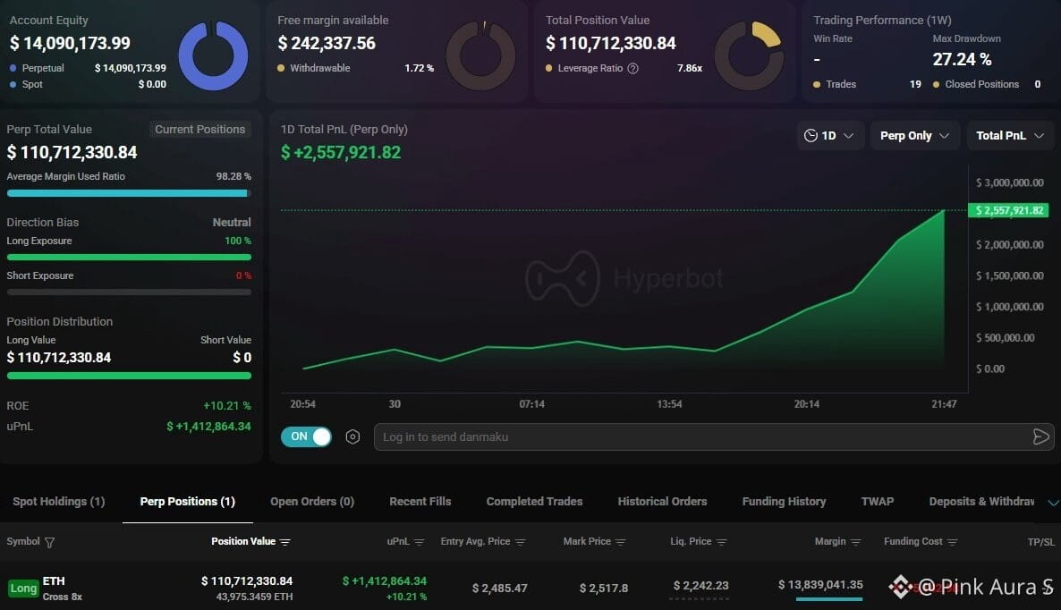The height and width of the screenshot is (610, 1061).
Task: Click the ETH symbol in positions row
Action: coord(54,580)
